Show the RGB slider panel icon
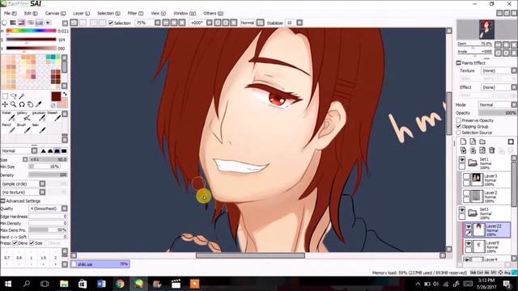The height and width of the screenshot is (291, 518). [13, 23]
